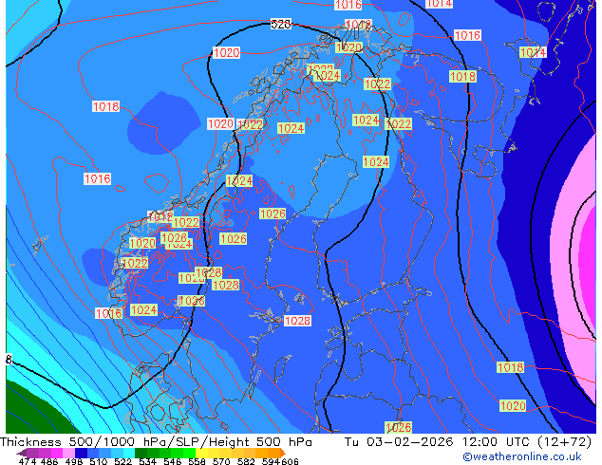Select the cyan legend swatch above 522
Viewport: 602px width, 465px height.
pos(129,453)
